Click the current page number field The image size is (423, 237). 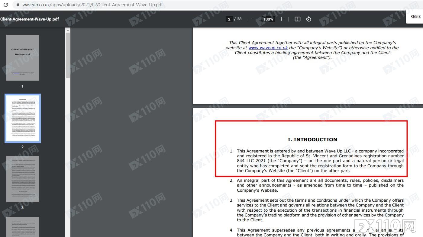[x=229, y=19]
